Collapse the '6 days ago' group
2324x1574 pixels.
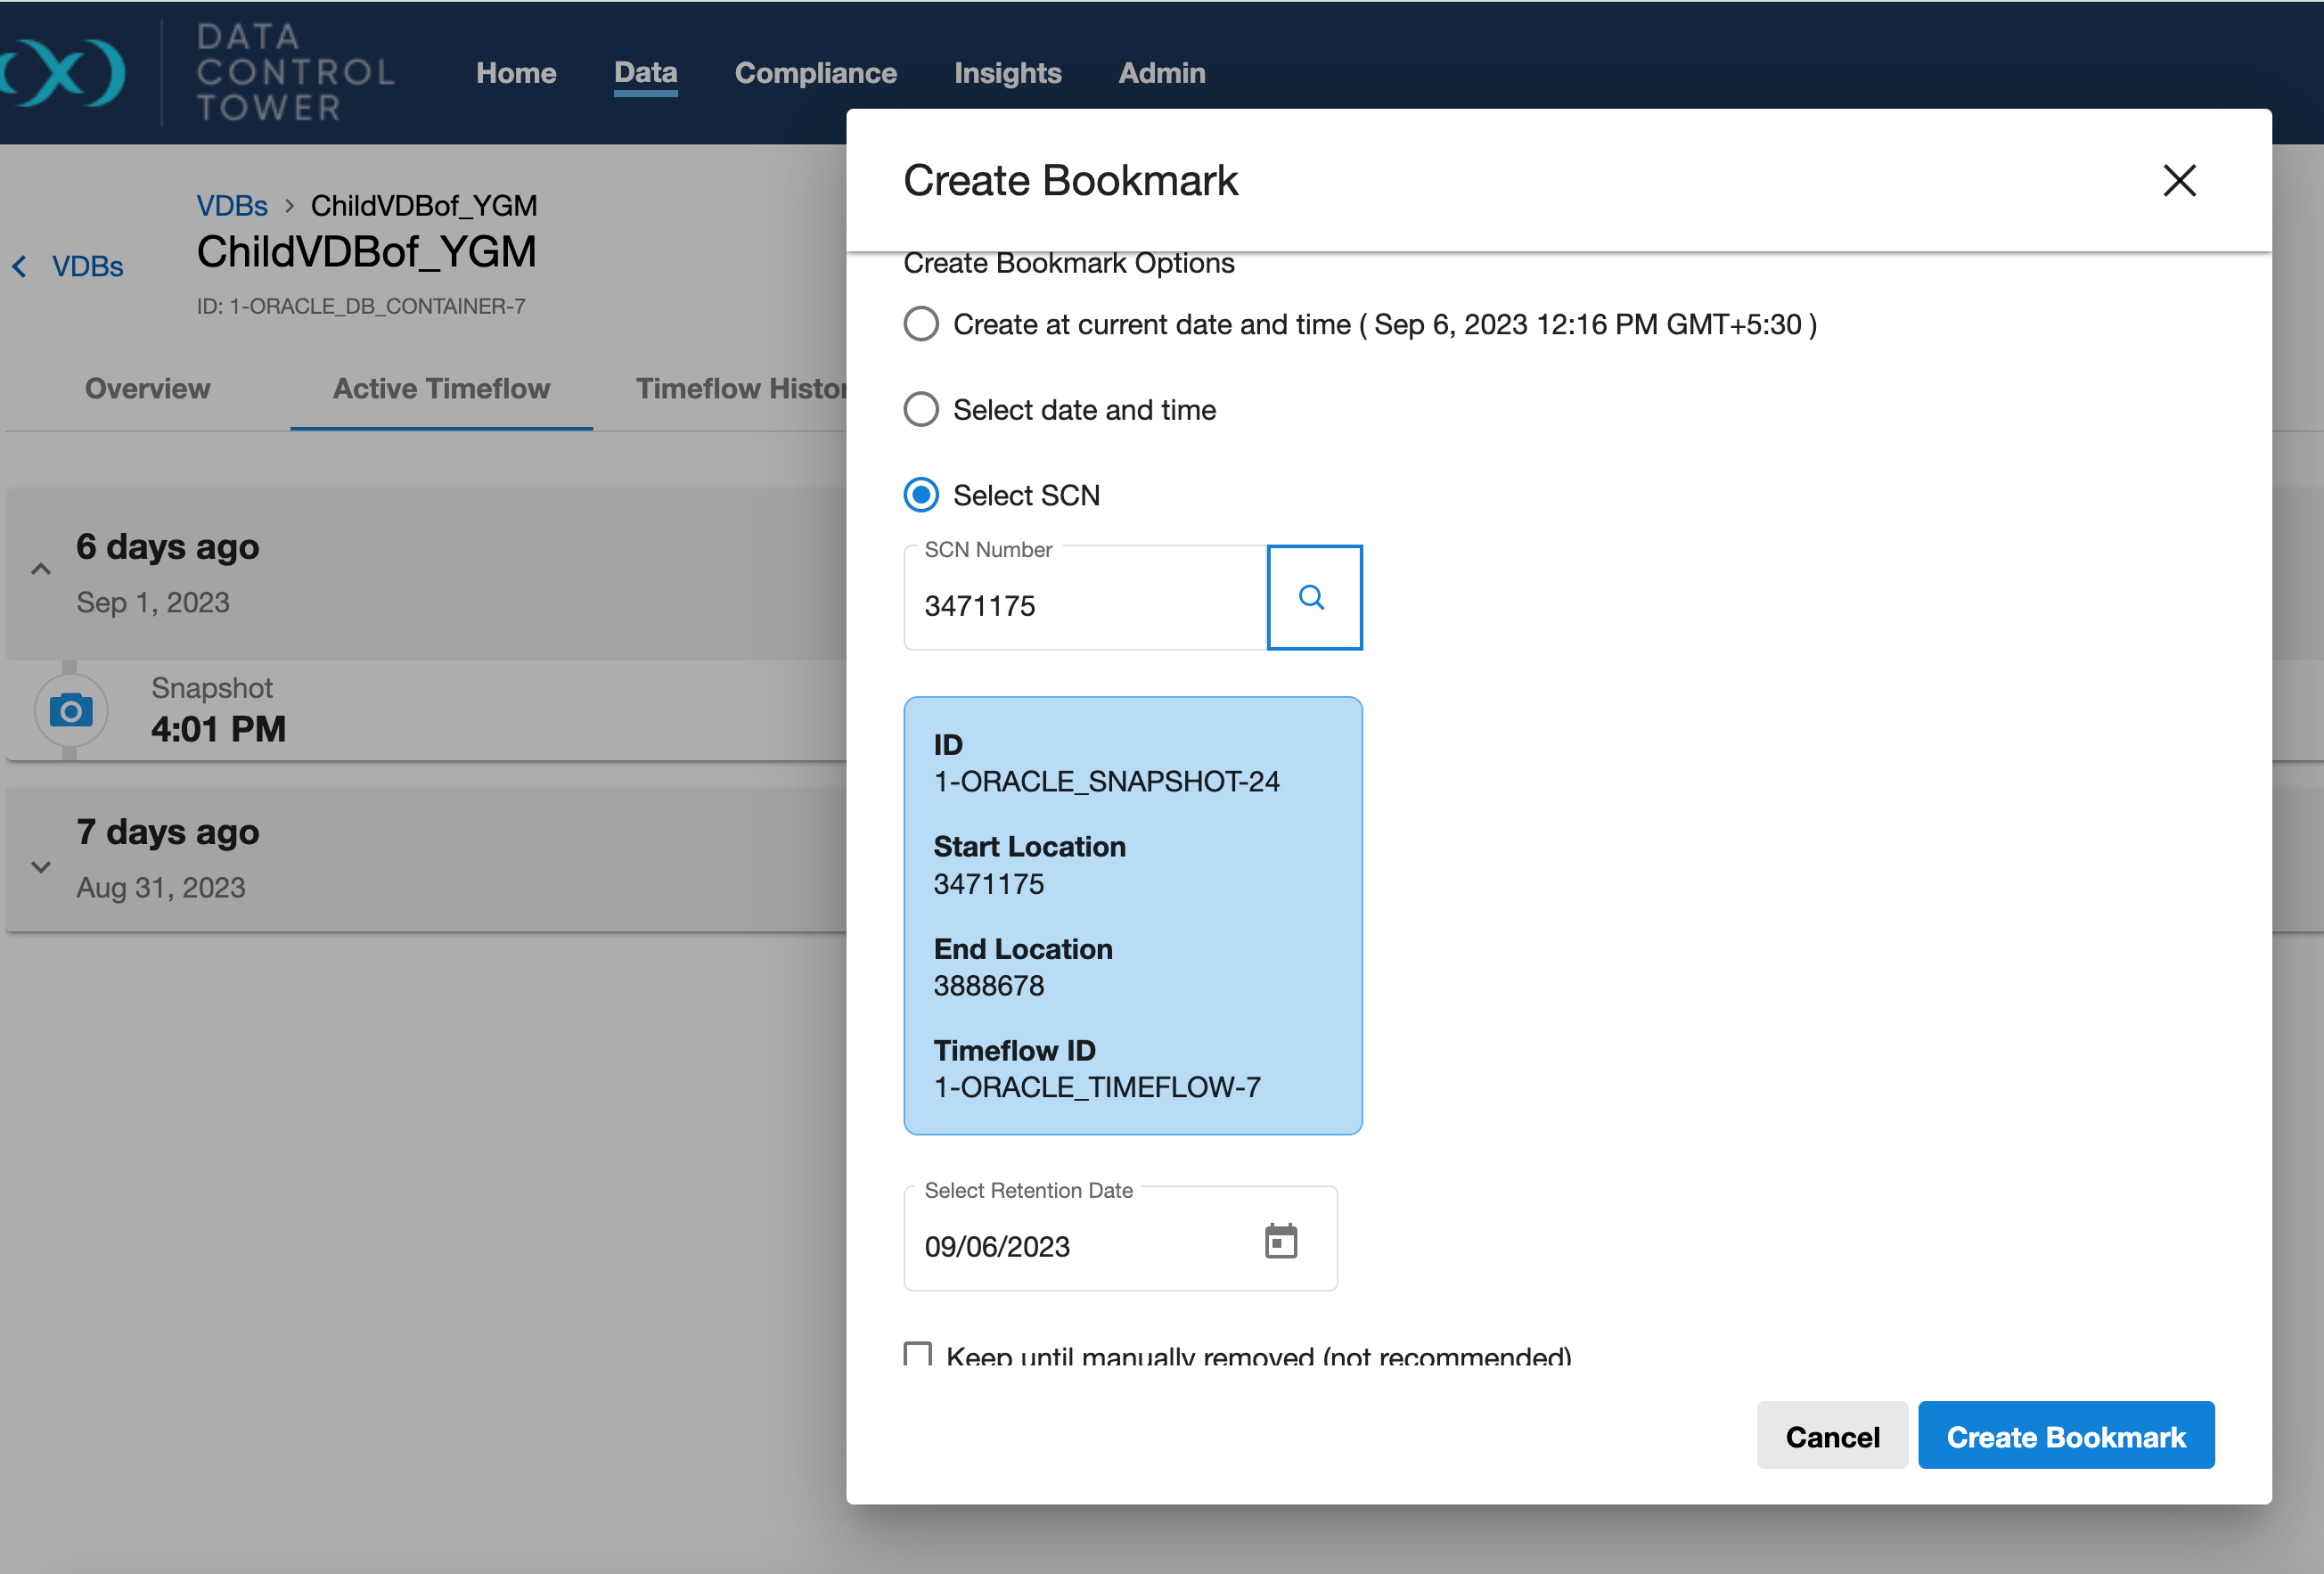[x=41, y=570]
